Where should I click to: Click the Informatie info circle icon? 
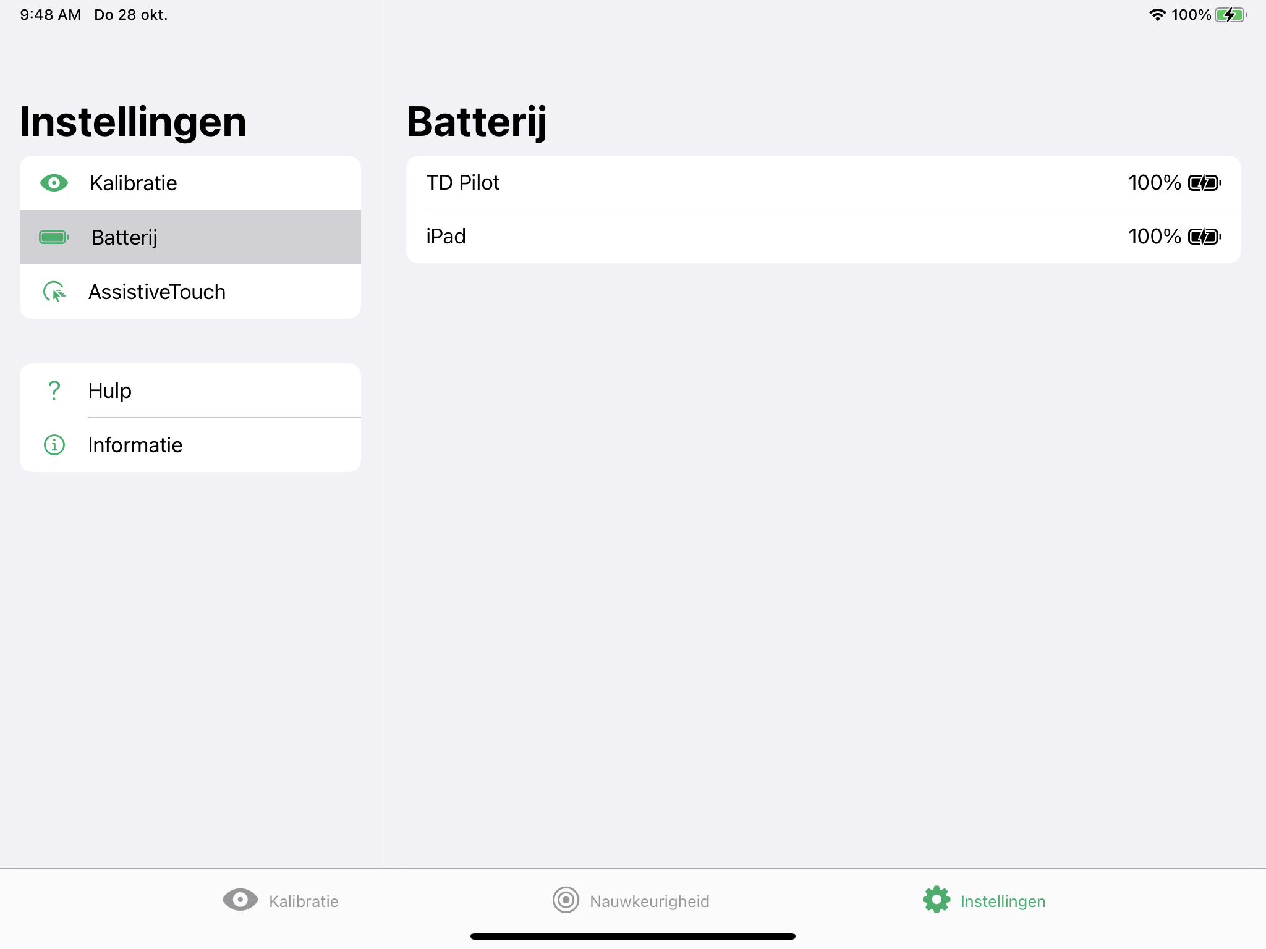point(54,445)
